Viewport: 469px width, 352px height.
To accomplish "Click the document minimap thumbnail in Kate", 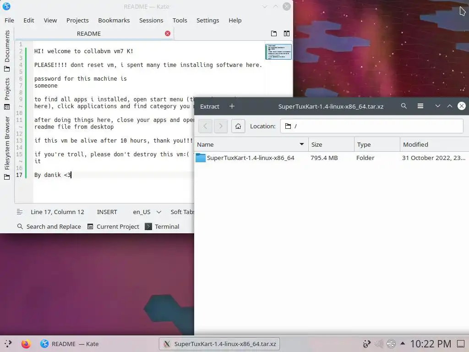I will 278,51.
